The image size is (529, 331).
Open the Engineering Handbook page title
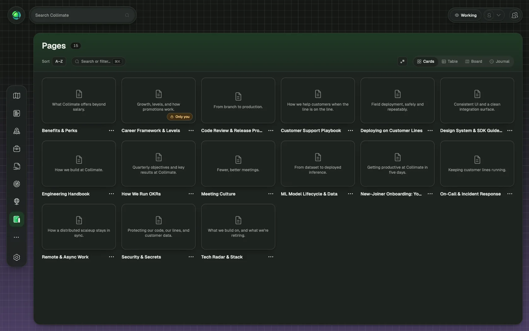pyautogui.click(x=66, y=194)
